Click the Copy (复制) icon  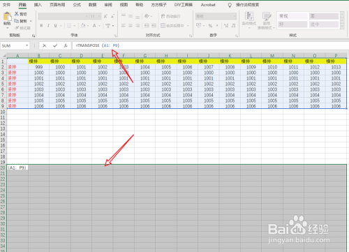point(17,21)
